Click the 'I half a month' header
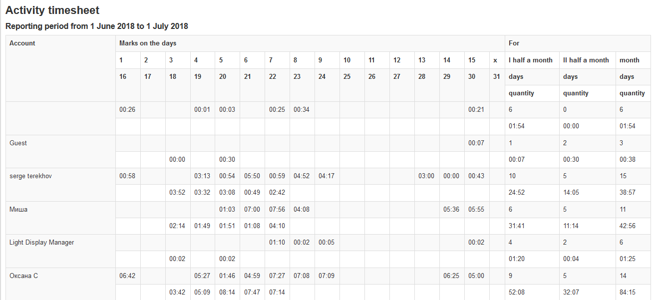Screen dimensions: 654x300 (530, 60)
